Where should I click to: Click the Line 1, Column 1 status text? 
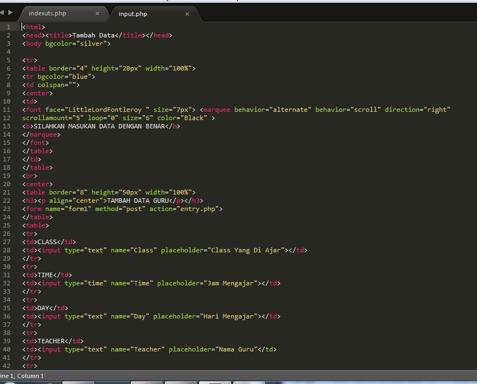click(22, 376)
